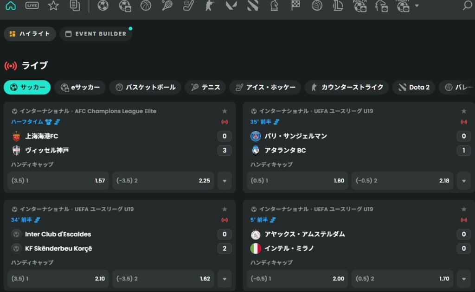Screen dimensions: 475x292
Task: Select the カウンターストライク live filter
Action: point(347,87)
